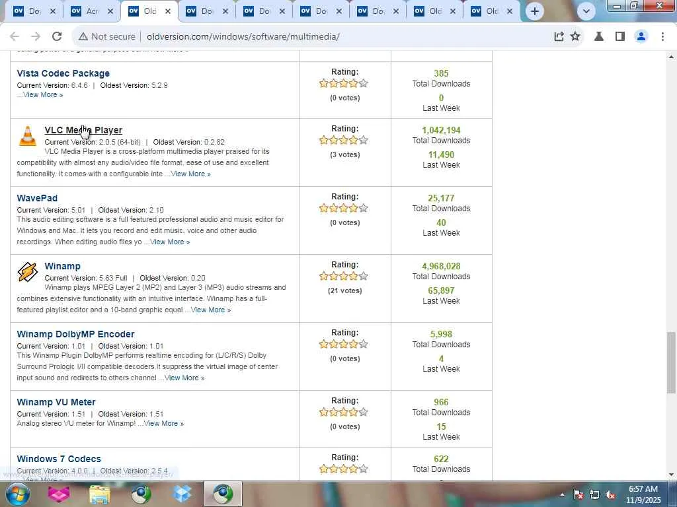View More for Vista Codec Package
677x507 pixels.
[x=43, y=95]
